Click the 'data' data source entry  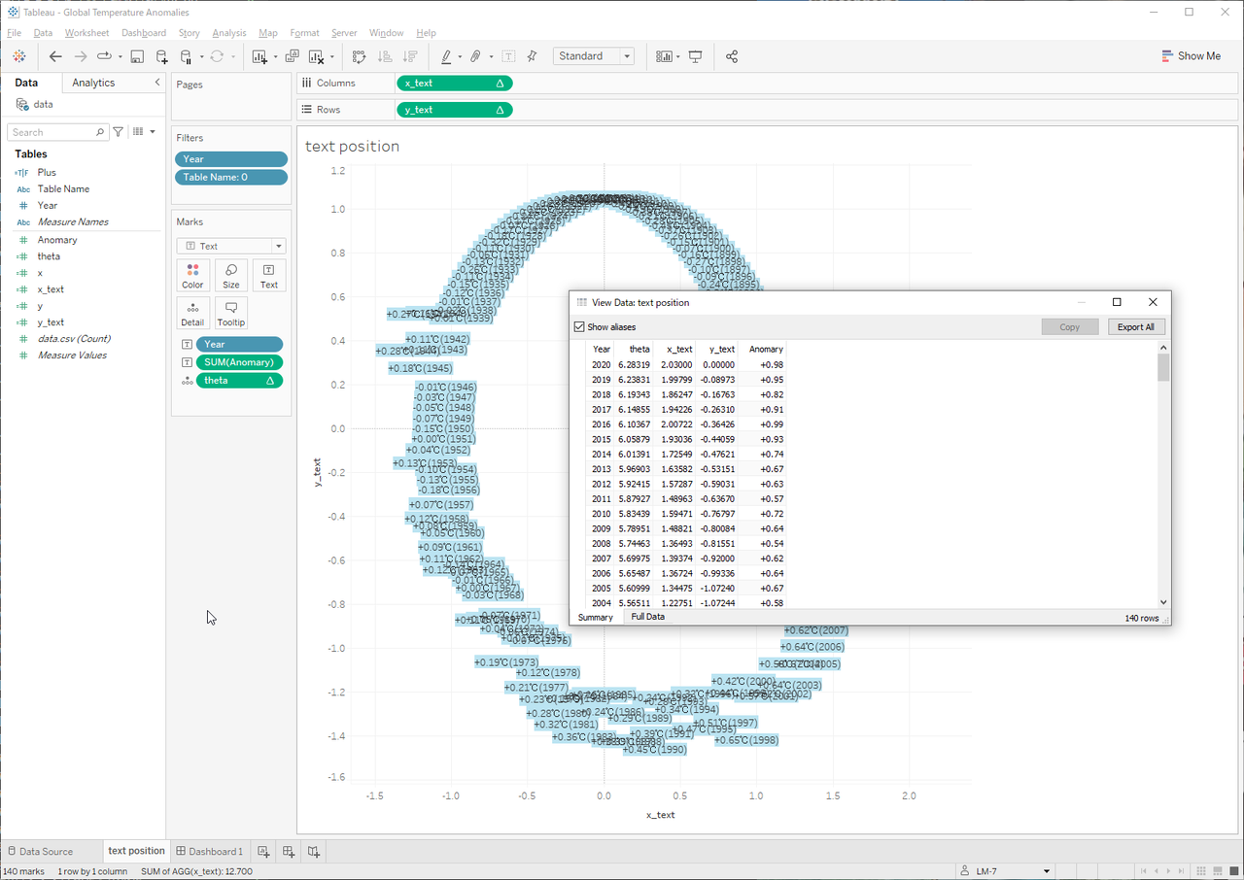(x=43, y=104)
